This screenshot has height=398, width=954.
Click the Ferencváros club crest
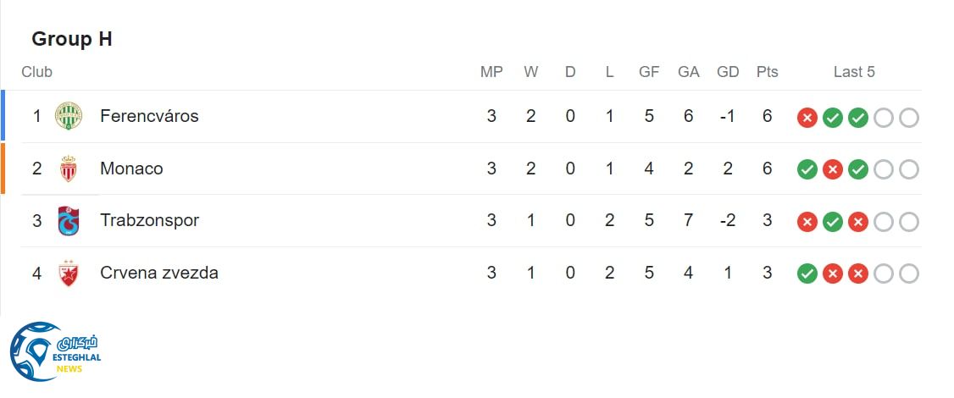[69, 116]
